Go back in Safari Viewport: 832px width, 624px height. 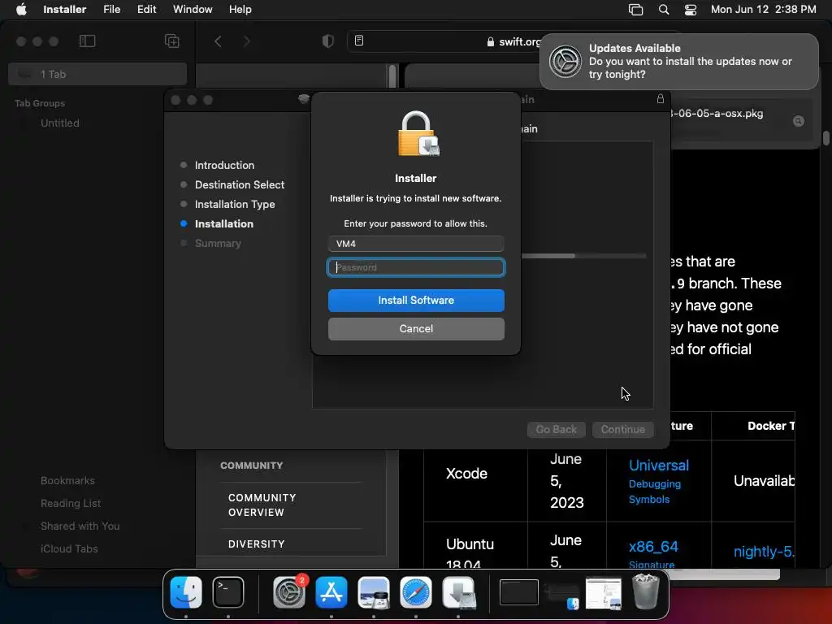click(x=218, y=41)
